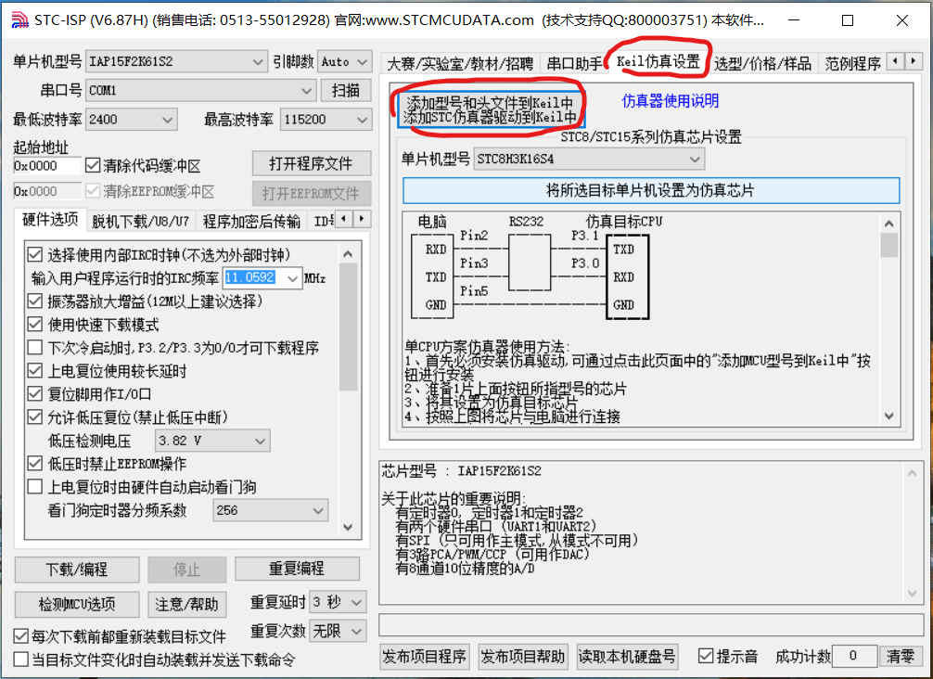Click 下载/编程 button
The width and height of the screenshot is (933, 679).
coord(77,570)
